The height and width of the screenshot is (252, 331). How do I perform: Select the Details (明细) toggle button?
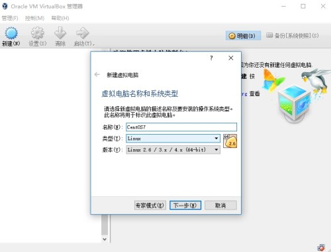[243, 36]
